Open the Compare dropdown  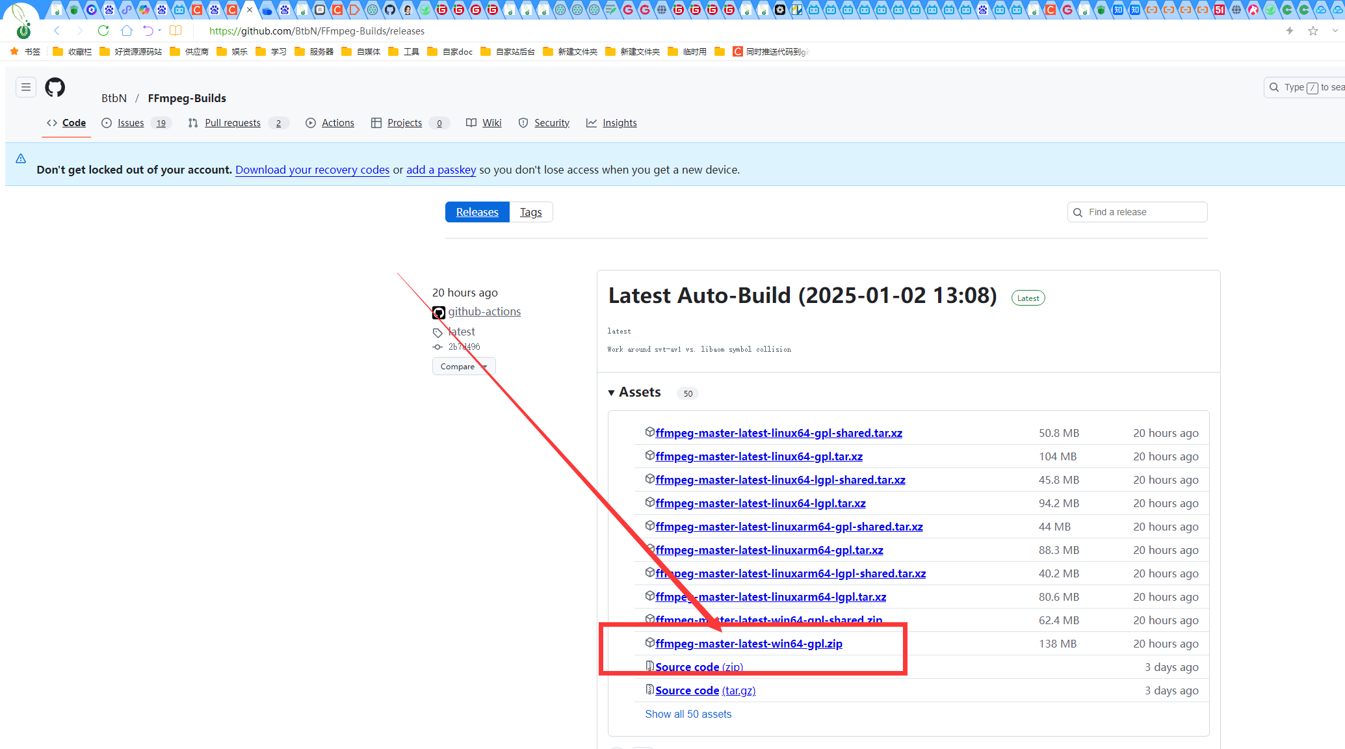pos(464,367)
